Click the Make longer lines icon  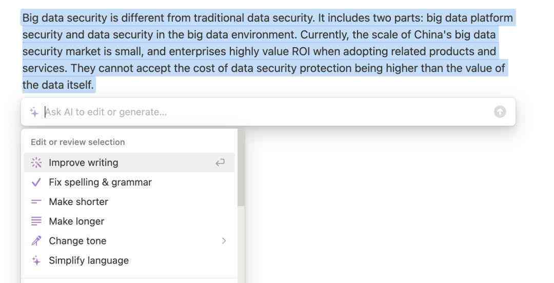(36, 221)
